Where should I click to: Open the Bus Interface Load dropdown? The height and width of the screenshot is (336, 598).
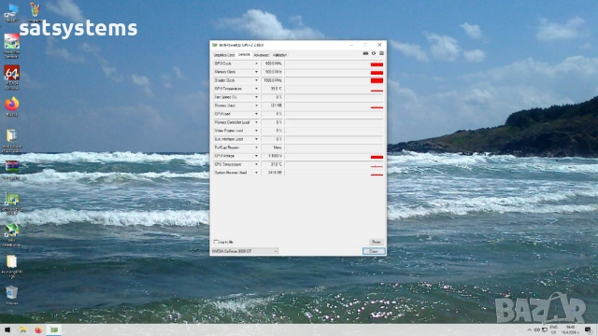click(256, 139)
